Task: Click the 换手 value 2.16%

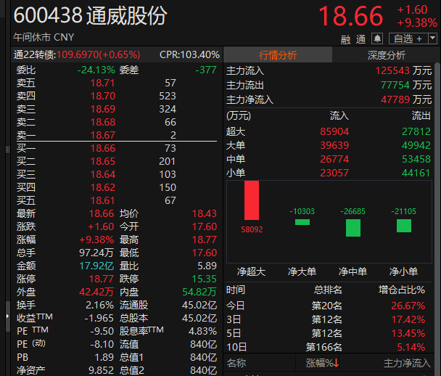Action: coord(99,305)
